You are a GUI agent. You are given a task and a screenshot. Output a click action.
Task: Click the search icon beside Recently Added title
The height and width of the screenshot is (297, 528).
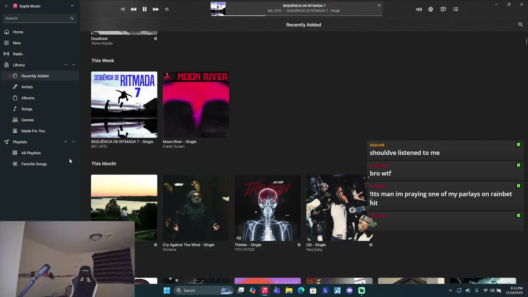[x=520, y=25]
